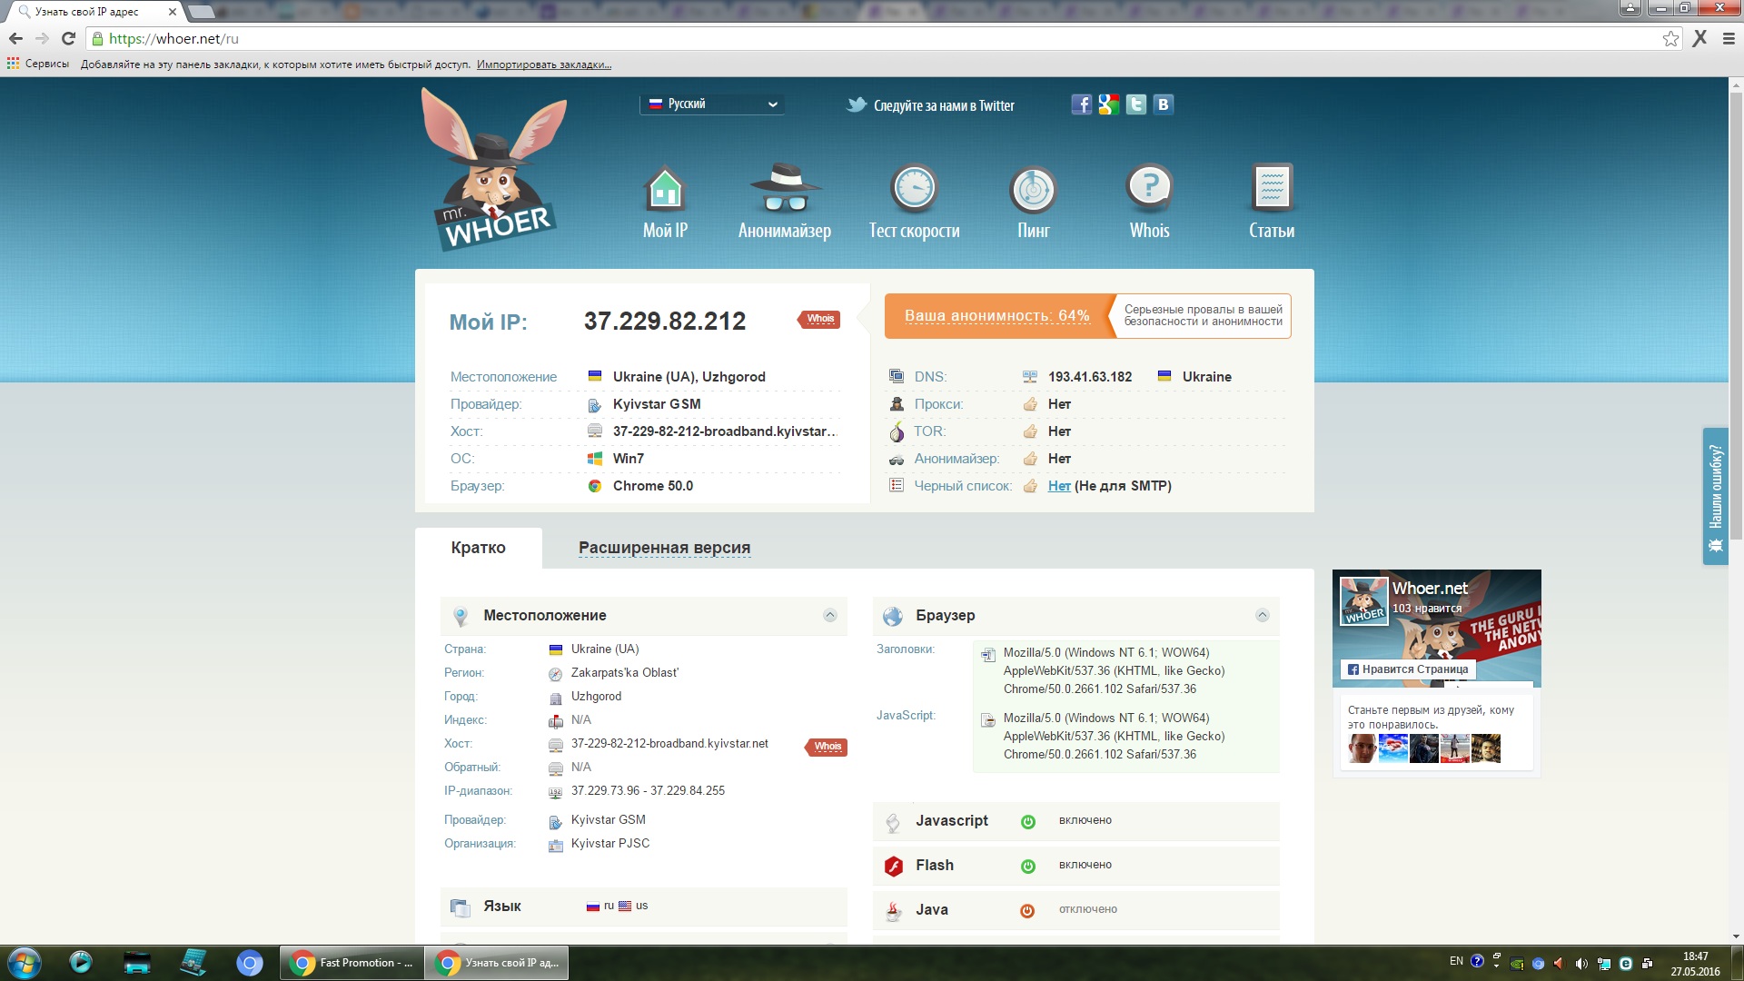Reload the page with refresh button
The height and width of the screenshot is (981, 1744).
click(68, 38)
